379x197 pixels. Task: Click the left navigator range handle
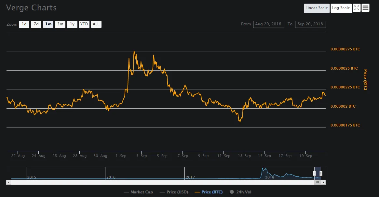point(315,173)
